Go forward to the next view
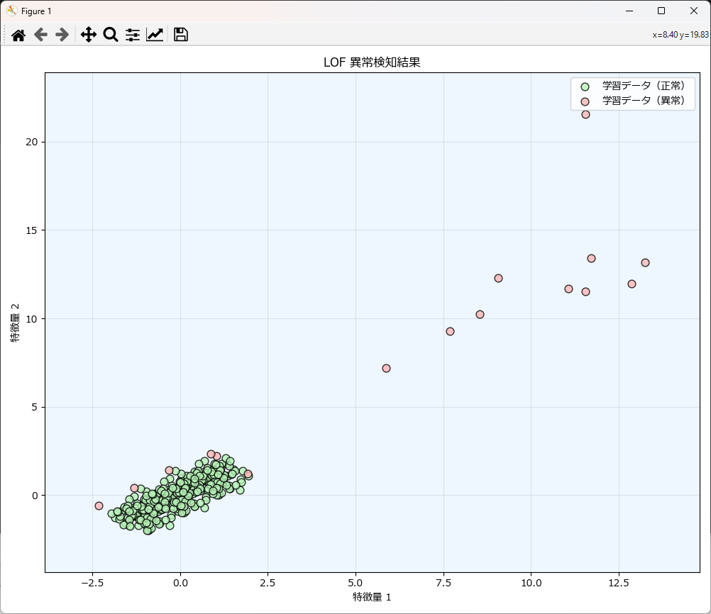 [62, 35]
